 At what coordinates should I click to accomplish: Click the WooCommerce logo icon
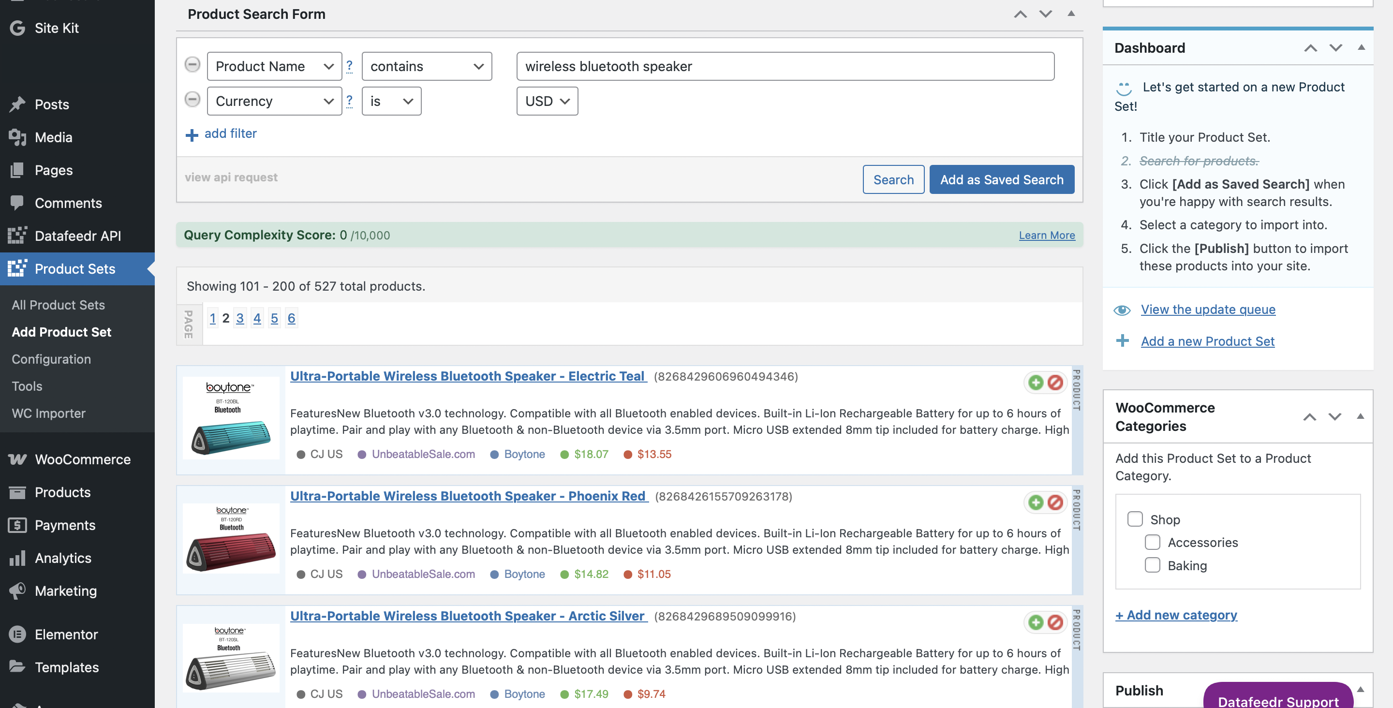17,459
